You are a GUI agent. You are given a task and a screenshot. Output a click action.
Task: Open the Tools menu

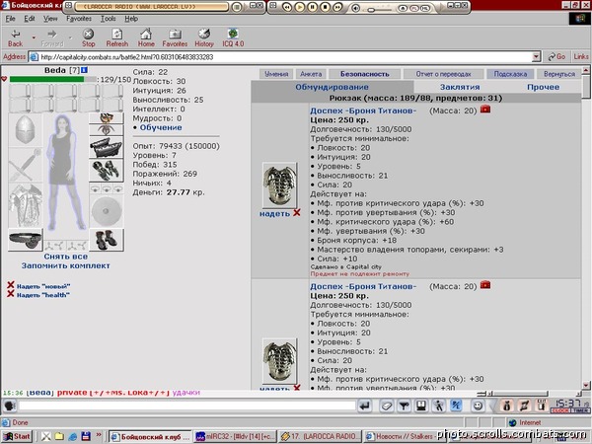[108, 19]
